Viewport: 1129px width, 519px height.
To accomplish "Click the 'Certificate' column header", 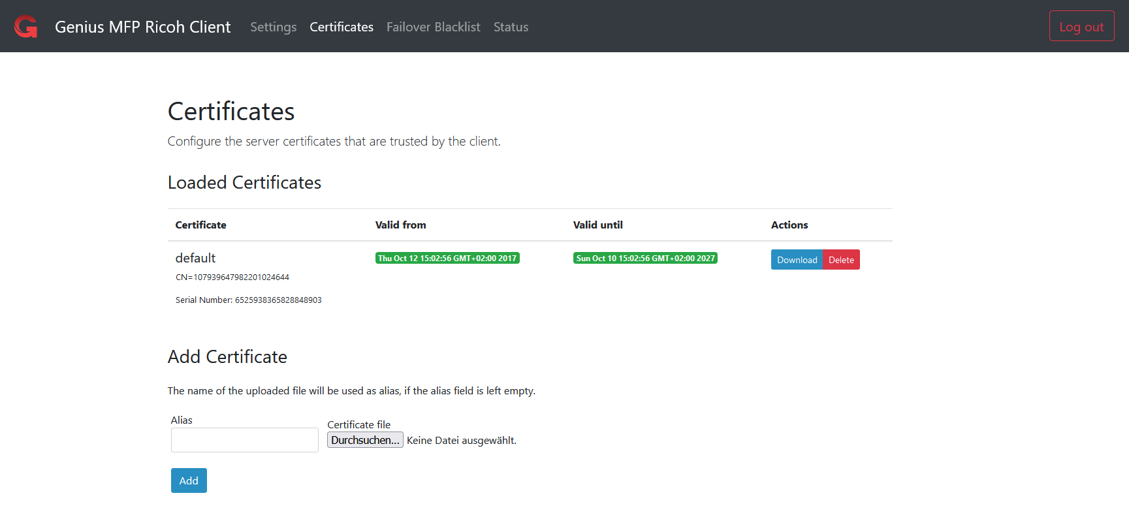I will point(201,225).
